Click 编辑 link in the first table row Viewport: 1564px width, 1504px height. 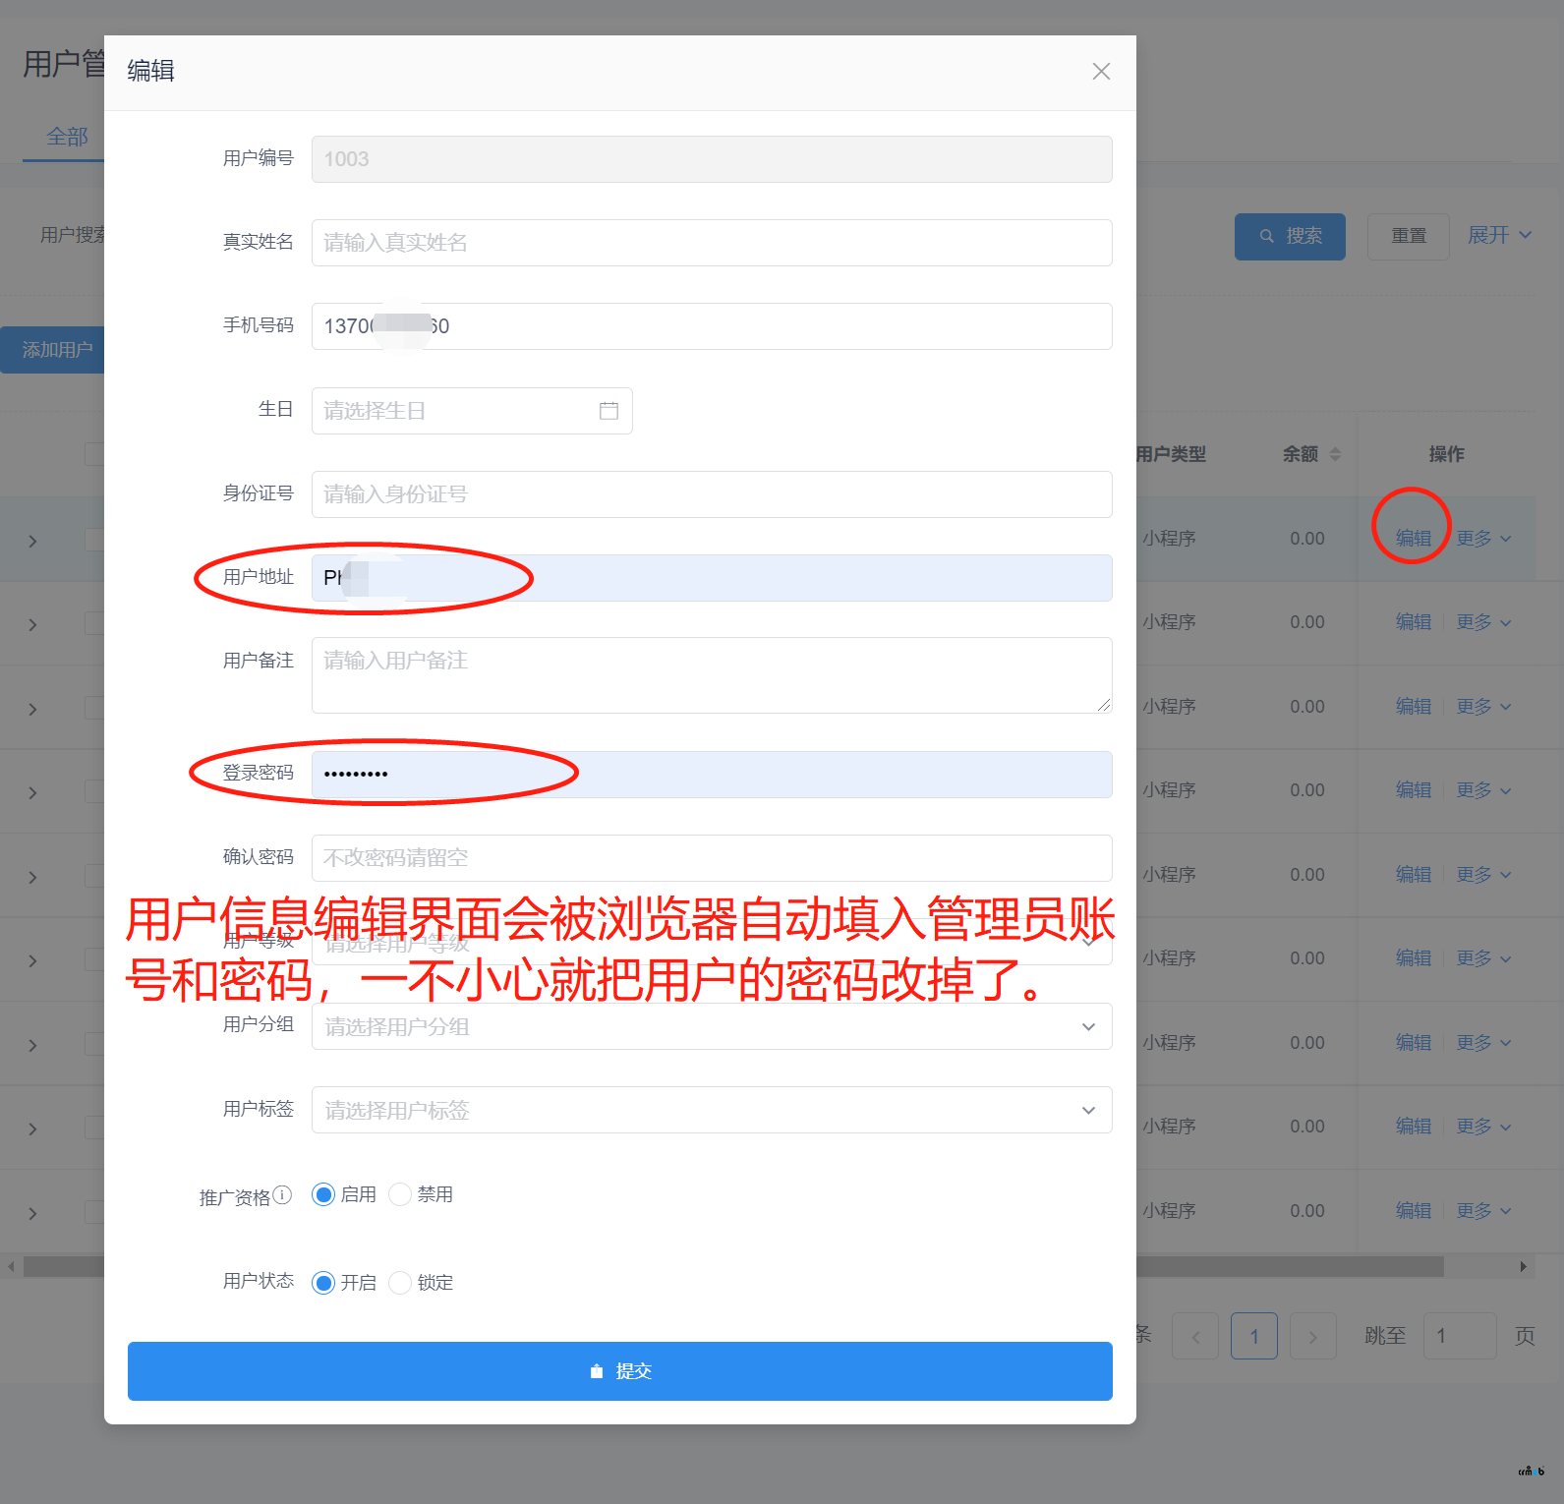(1414, 539)
